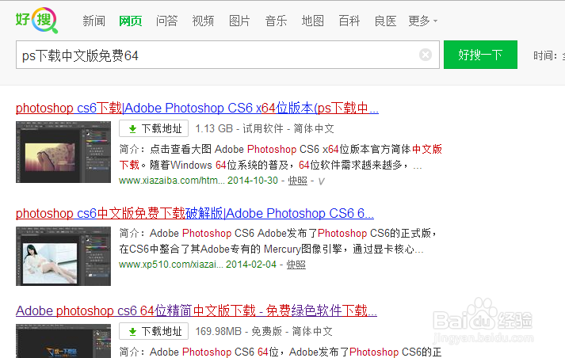Click thumbnail of the third search result
The width and height of the screenshot is (565, 358).
(63, 341)
